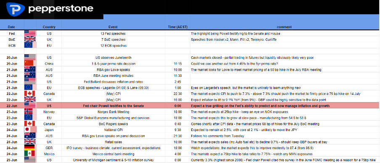Click the Country column header
Screen dimensions: 380x163
coord(49,27)
